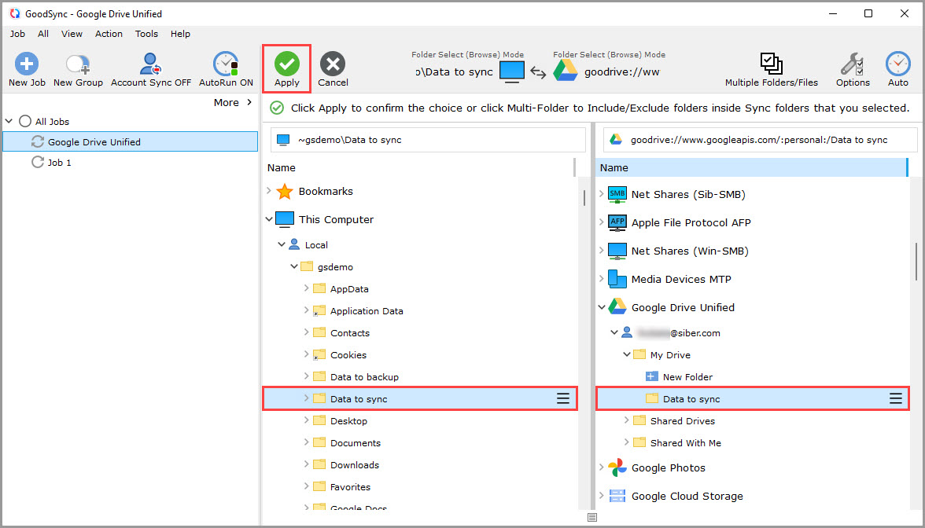Click the log panel icon at bottom
The width and height of the screenshot is (925, 528).
(x=592, y=517)
